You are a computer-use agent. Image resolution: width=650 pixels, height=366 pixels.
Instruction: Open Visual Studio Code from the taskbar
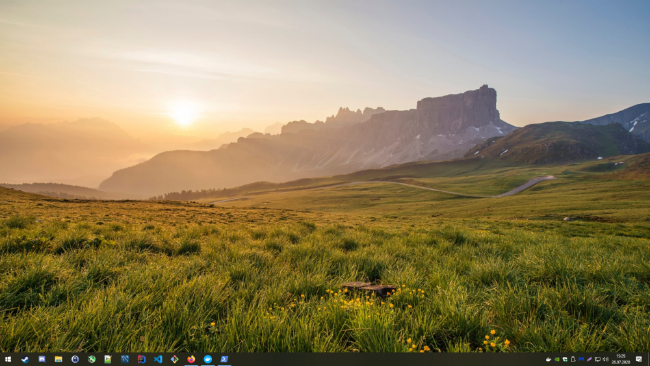158,359
